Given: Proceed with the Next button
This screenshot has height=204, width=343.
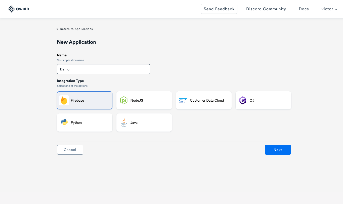Looking at the screenshot, I should 278,150.
